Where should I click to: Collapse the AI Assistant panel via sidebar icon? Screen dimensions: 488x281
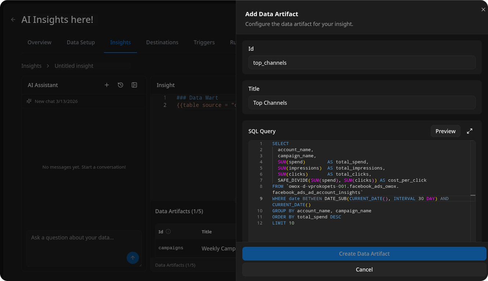point(134,85)
